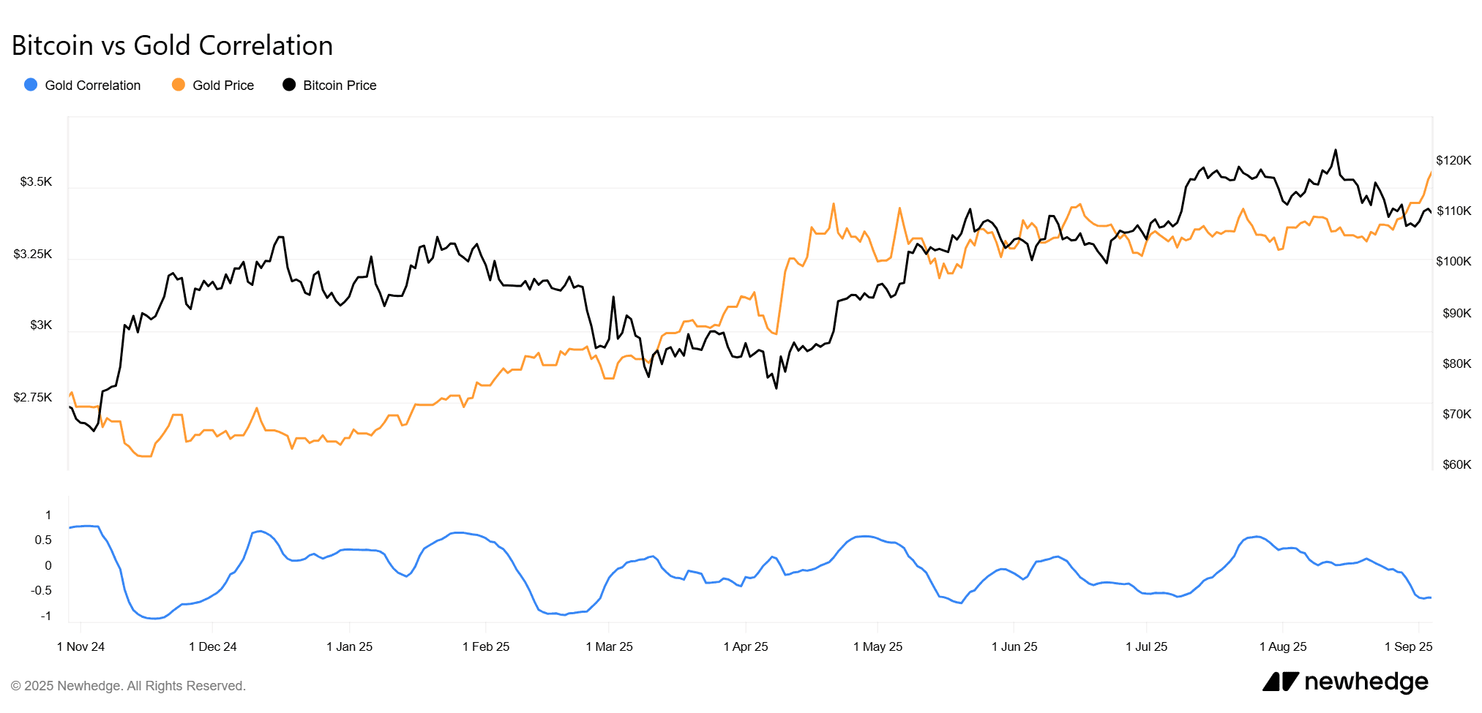Image resolution: width=1482 pixels, height=713 pixels.
Task: Select the 1 Sep 25 date marker
Action: pyautogui.click(x=1408, y=646)
